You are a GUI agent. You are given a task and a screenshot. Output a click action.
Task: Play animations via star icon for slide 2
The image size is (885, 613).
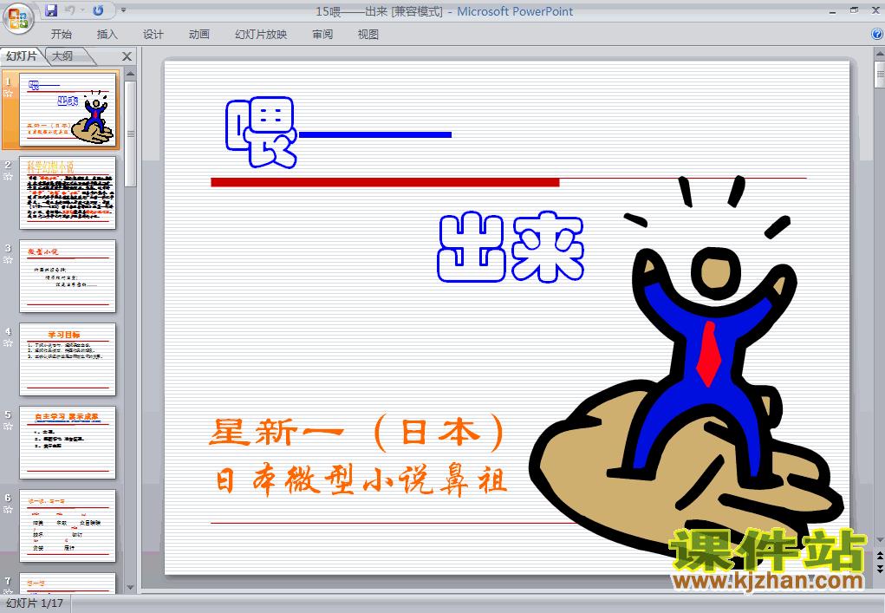[x=8, y=177]
